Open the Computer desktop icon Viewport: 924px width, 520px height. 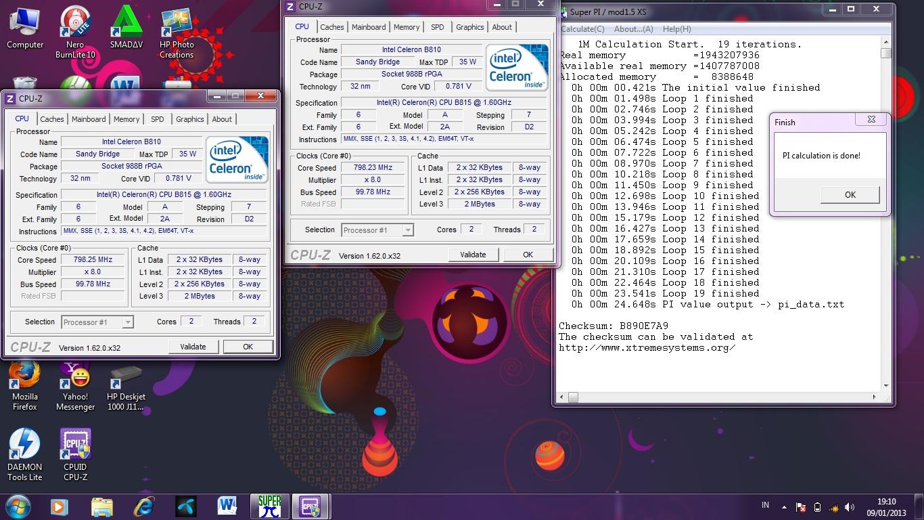[25, 28]
